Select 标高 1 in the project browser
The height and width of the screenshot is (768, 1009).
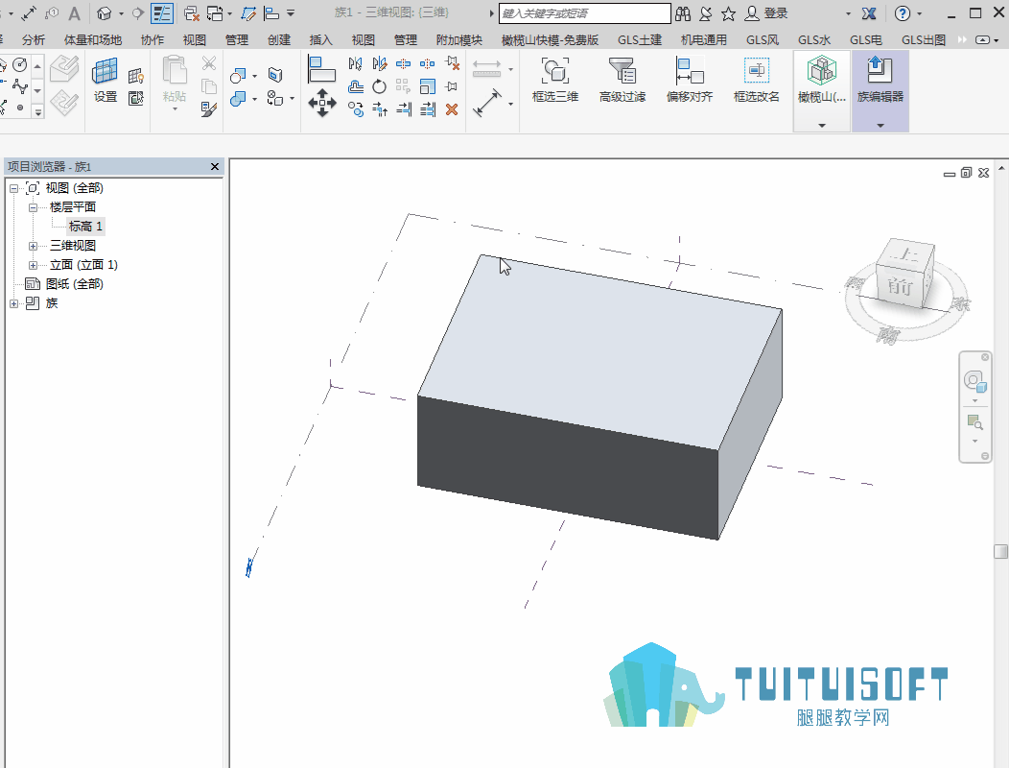85,227
